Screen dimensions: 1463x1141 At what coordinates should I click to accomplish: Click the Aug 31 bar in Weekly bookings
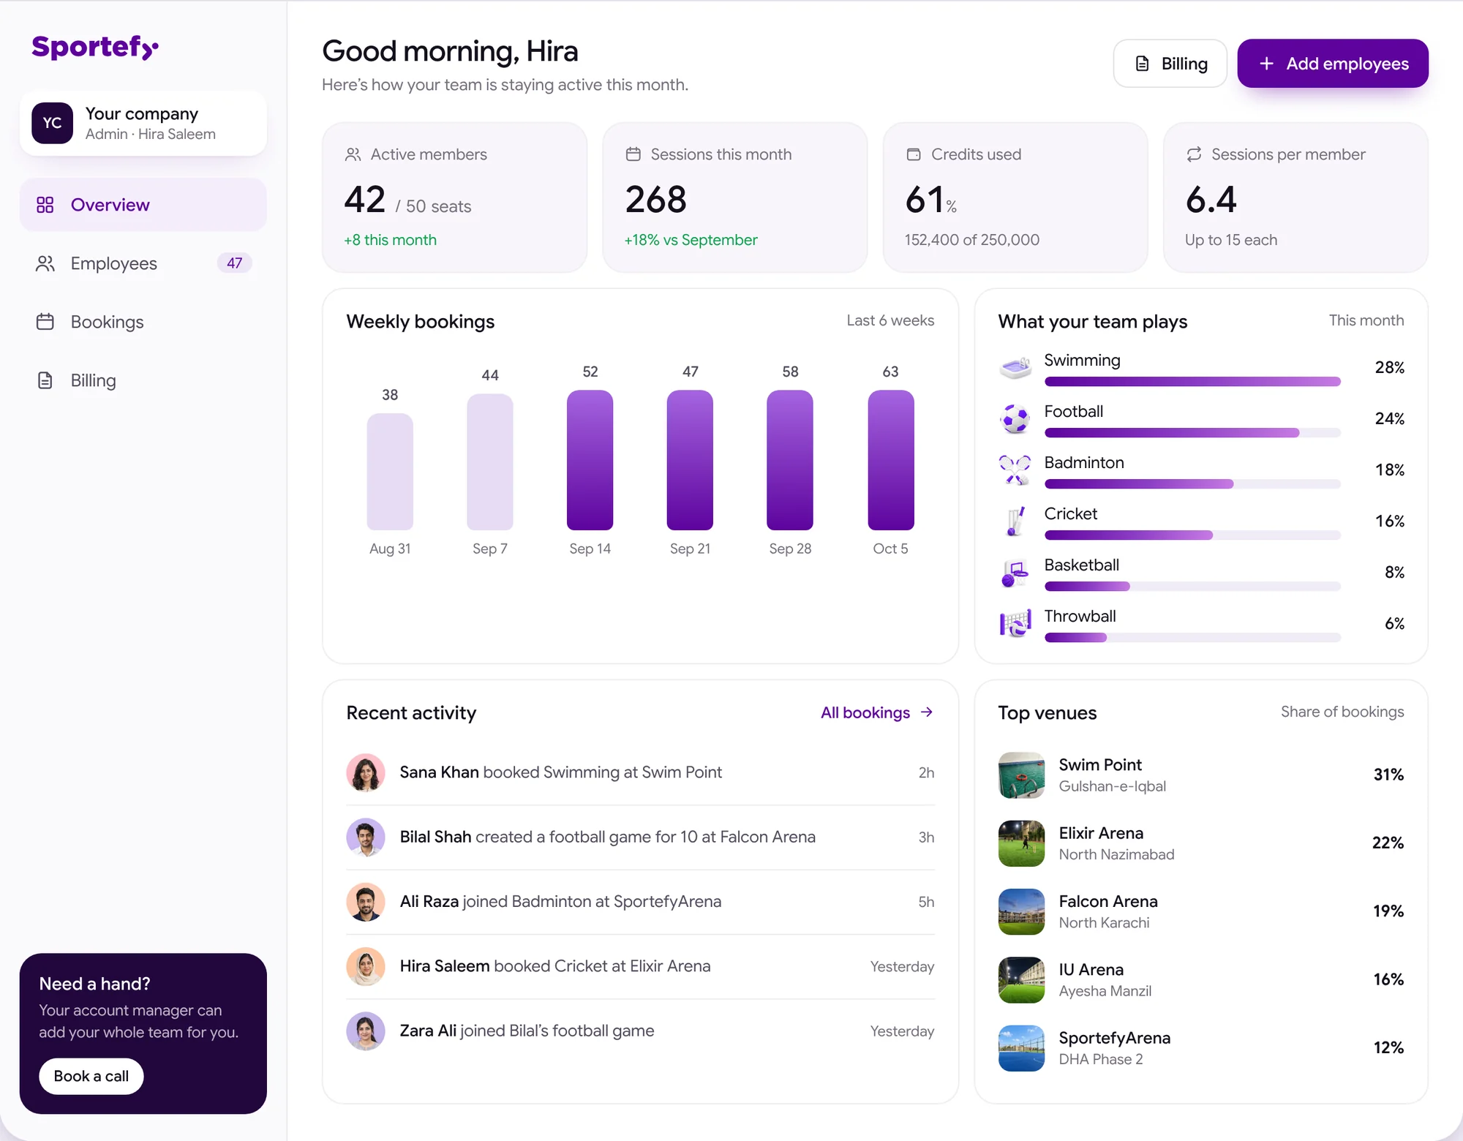(390, 472)
